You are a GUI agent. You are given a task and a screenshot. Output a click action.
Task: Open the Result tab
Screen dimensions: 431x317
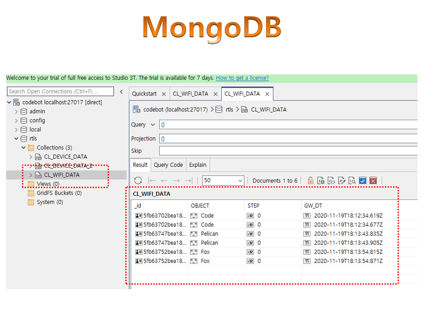click(140, 165)
